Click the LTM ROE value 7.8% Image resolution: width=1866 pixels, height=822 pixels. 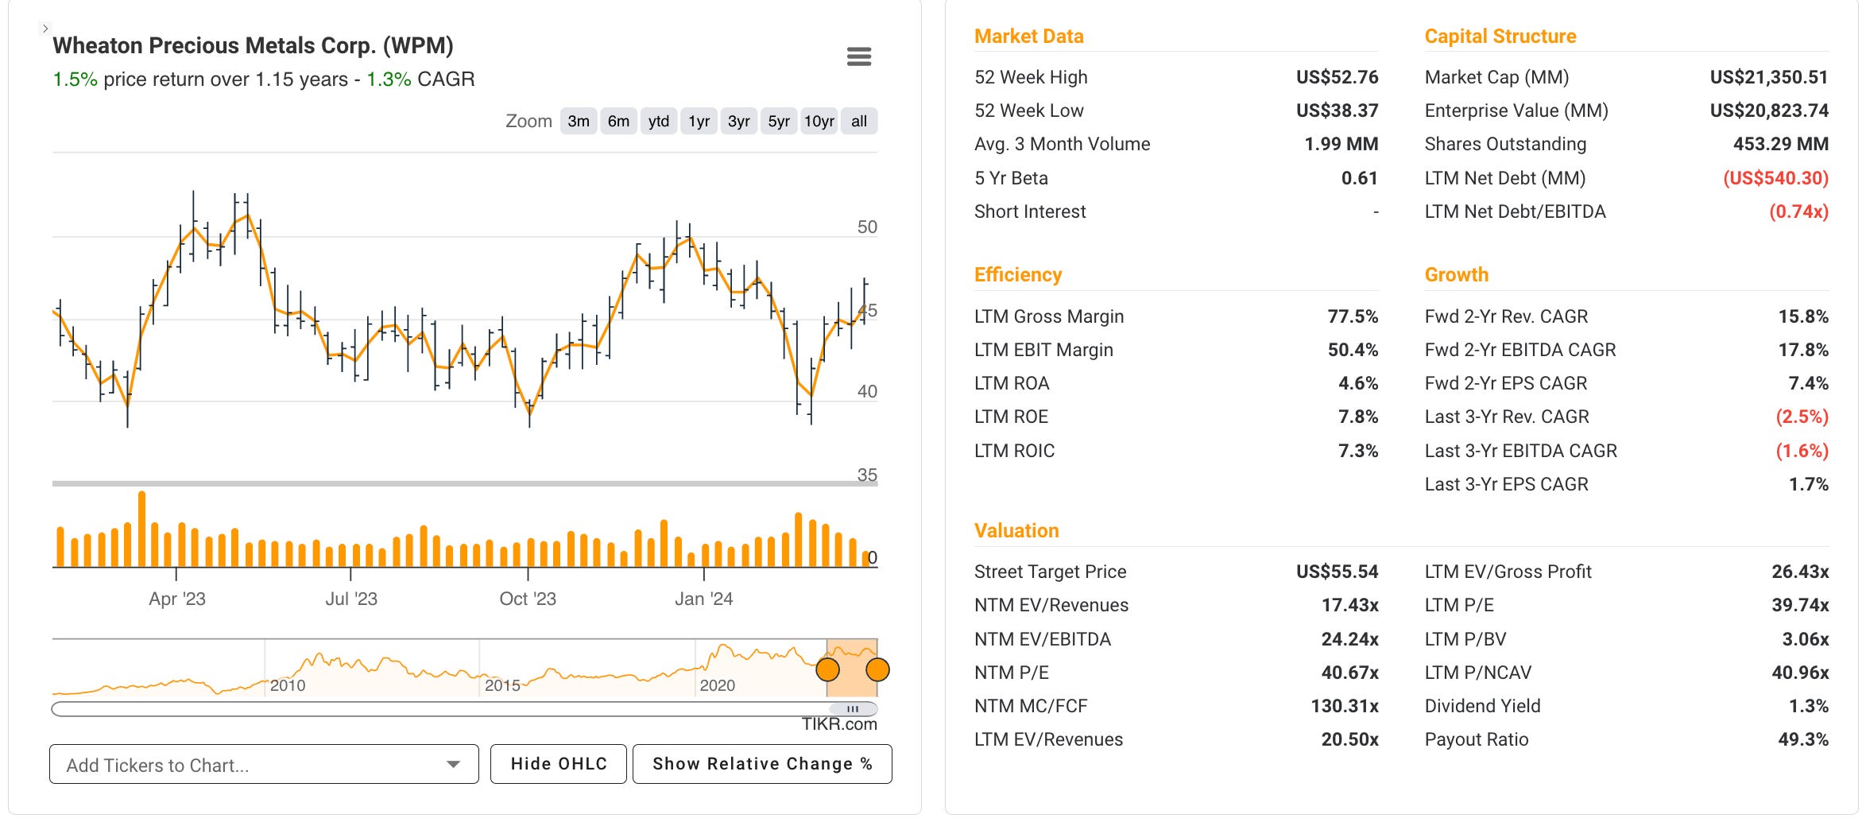click(1358, 417)
